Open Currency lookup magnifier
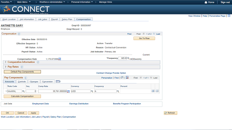The height and width of the screenshot is (130, 232). 92,91
